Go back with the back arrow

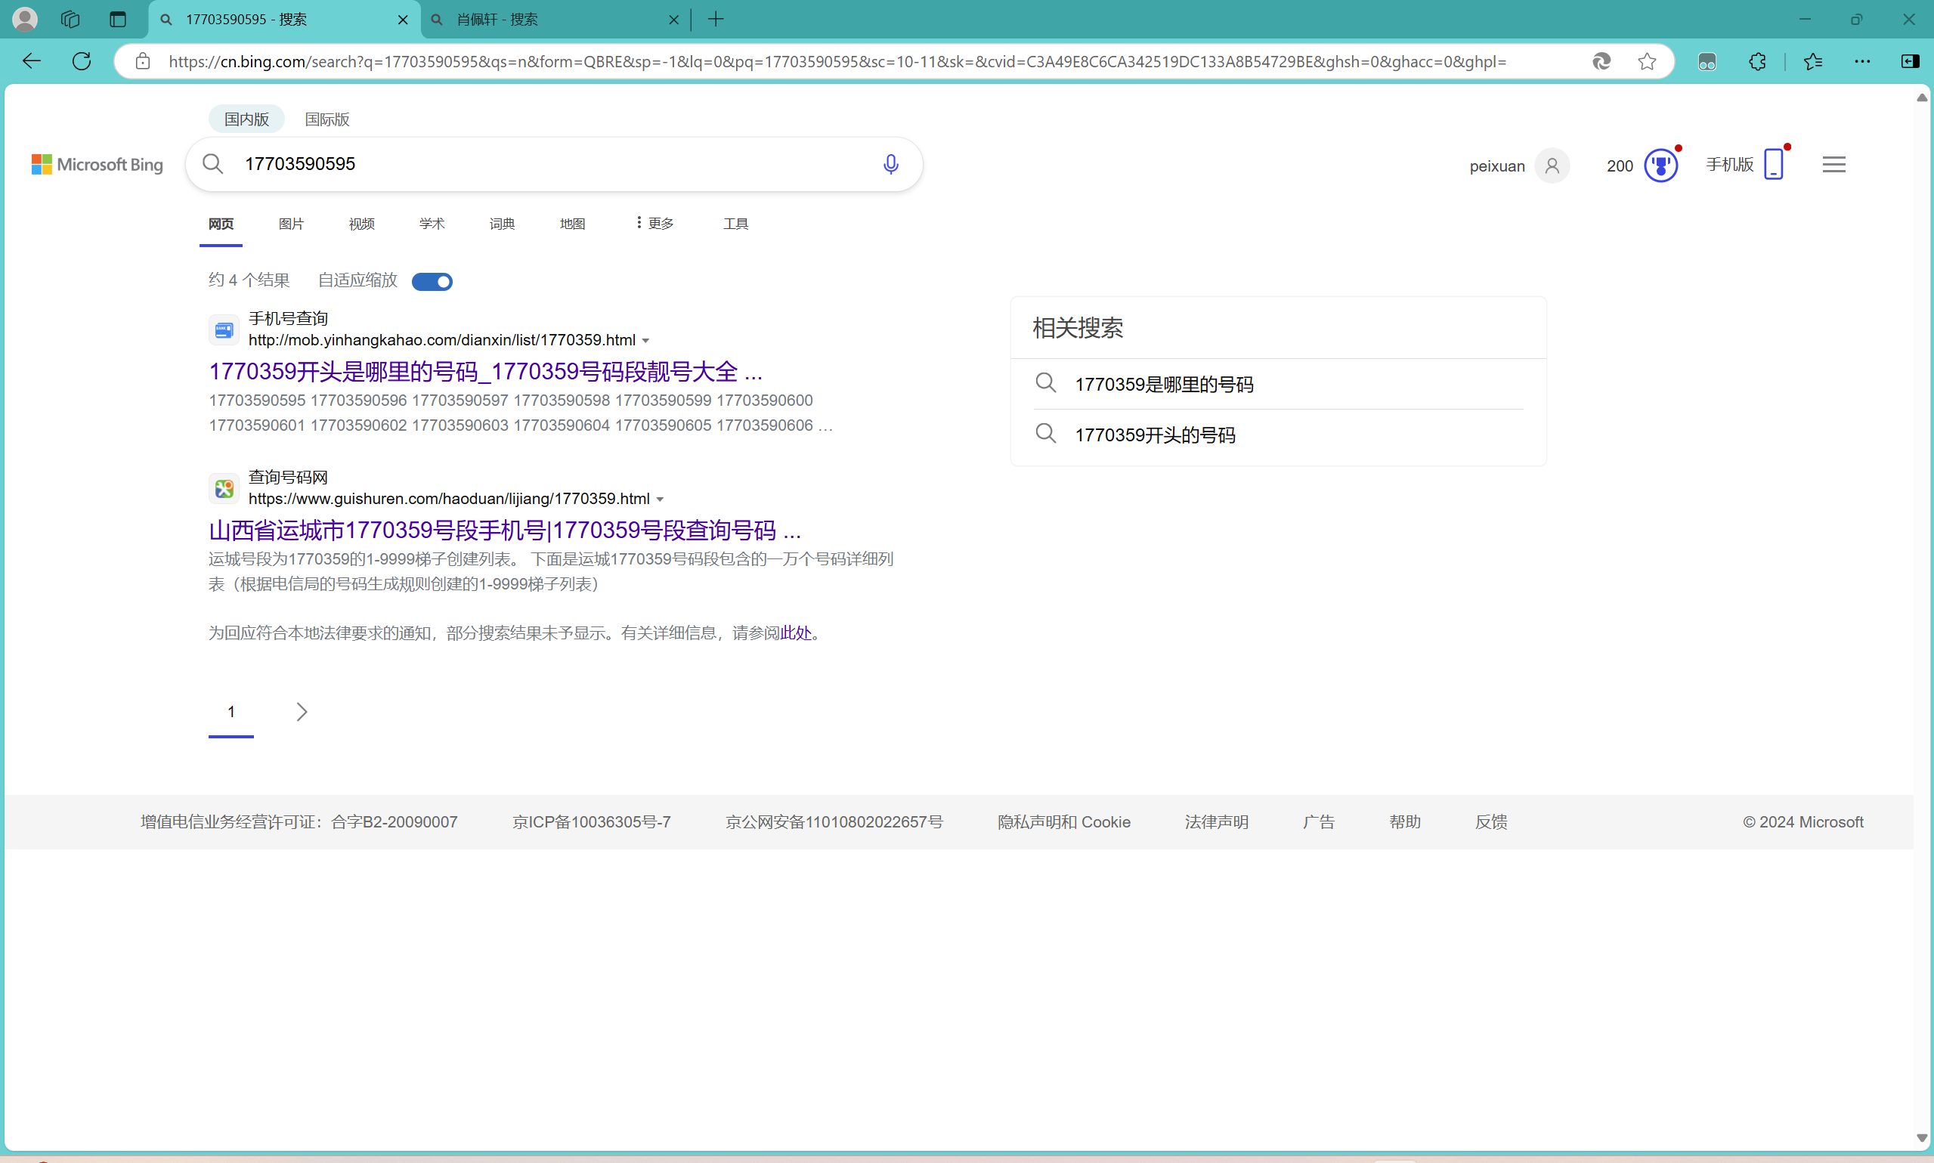[31, 61]
